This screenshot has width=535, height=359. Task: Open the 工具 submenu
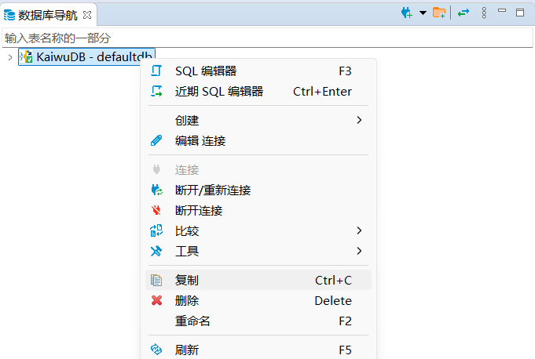tap(187, 252)
